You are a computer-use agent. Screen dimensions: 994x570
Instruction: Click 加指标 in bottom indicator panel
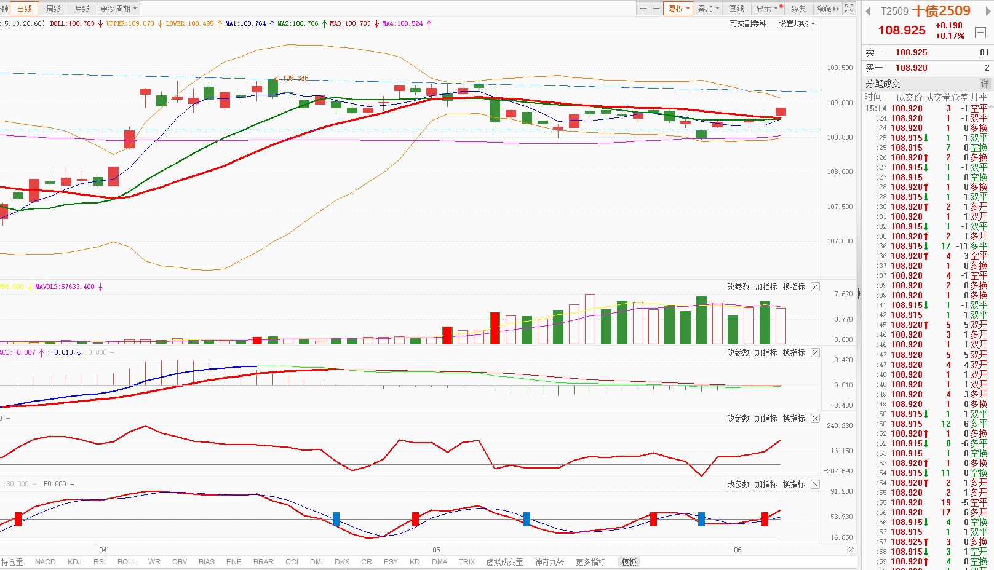(x=766, y=484)
